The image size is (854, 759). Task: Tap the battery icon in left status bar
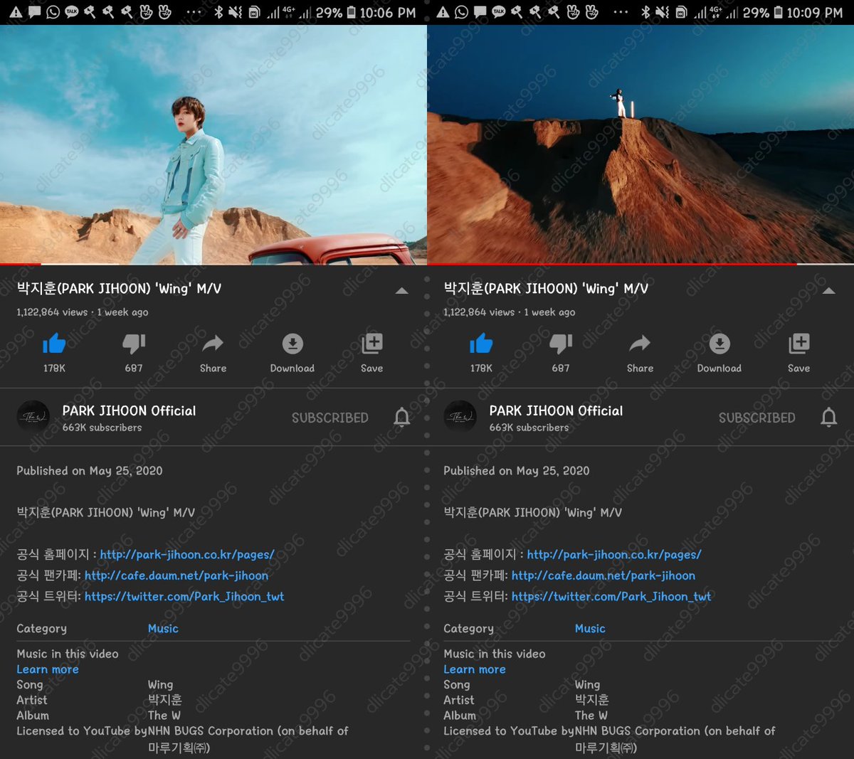(351, 12)
